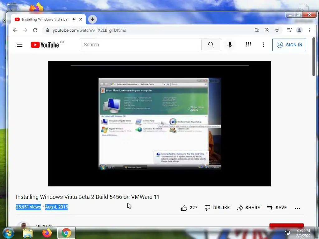
Task: Go to YouTube home via the logo
Action: pyautogui.click(x=45, y=45)
